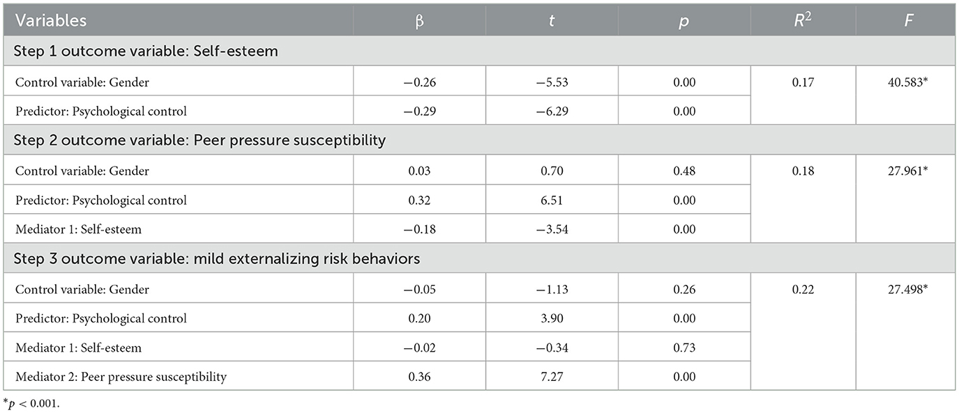Click the p value 0.48
The width and height of the screenshot is (959, 413).
click(684, 171)
